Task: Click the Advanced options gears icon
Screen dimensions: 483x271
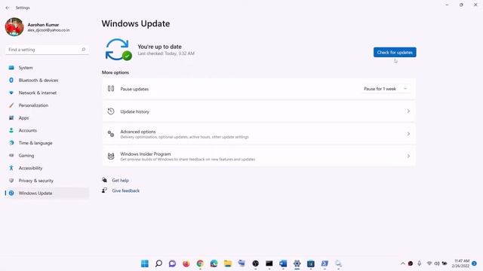Action: [x=111, y=134]
